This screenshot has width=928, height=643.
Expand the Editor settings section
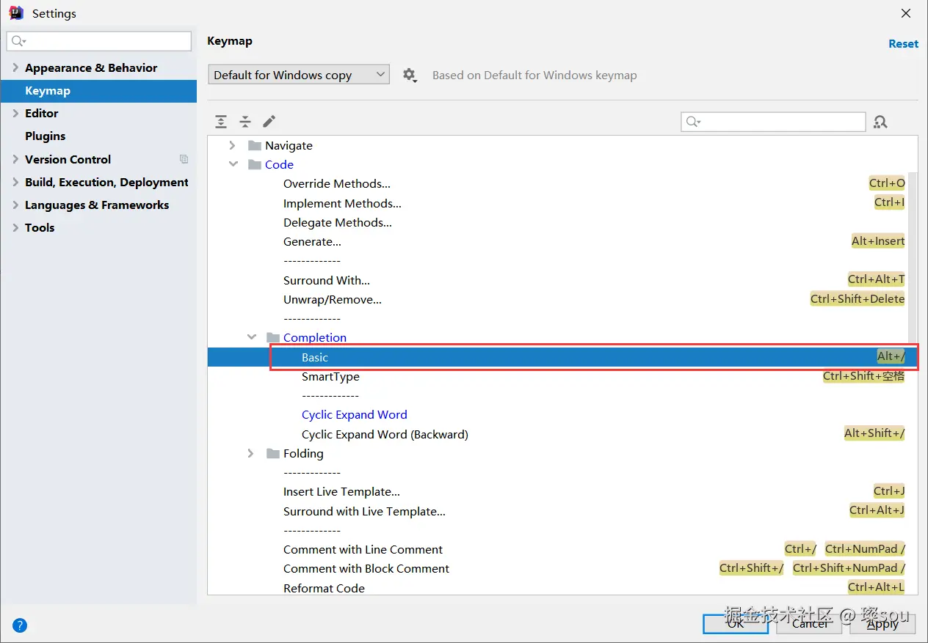pyautogui.click(x=15, y=113)
